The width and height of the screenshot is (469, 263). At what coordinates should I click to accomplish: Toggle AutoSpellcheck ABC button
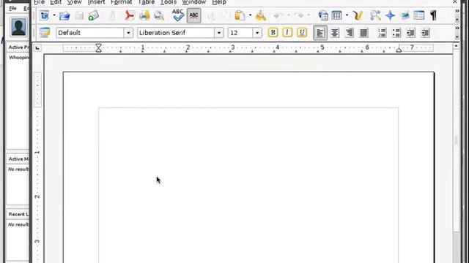193,15
